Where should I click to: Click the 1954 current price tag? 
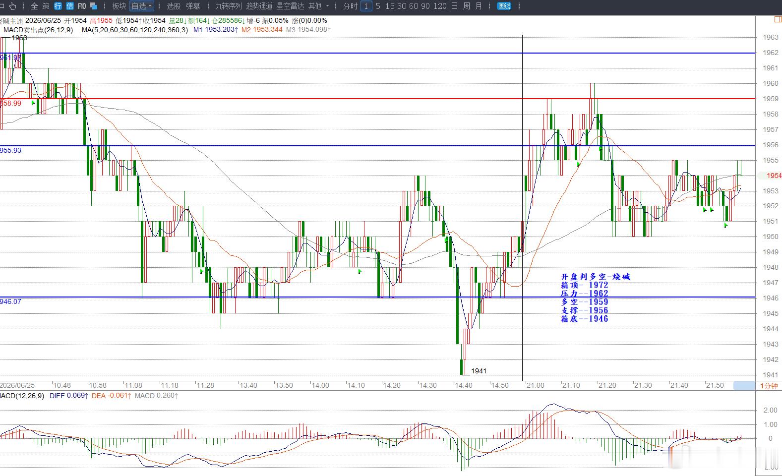click(x=770, y=176)
